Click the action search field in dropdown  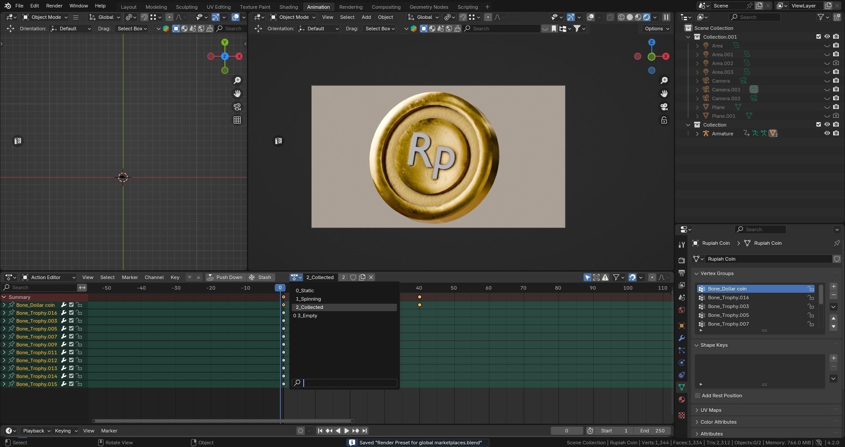click(345, 383)
